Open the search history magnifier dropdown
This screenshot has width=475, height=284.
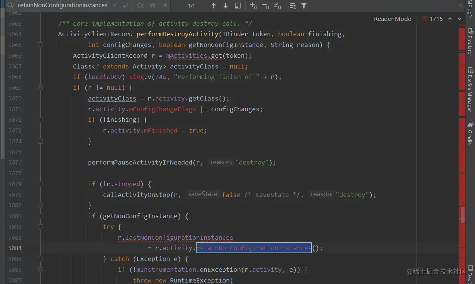click(x=11, y=6)
